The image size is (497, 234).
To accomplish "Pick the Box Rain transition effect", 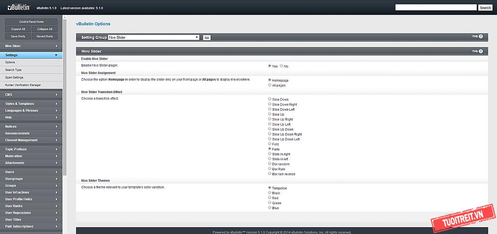I will [270, 169].
